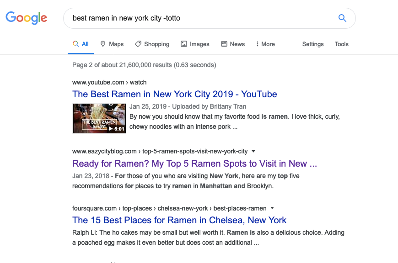The height and width of the screenshot is (263, 398).
Task: Open the Ready for Ramen Top 5 link
Action: pyautogui.click(x=195, y=163)
